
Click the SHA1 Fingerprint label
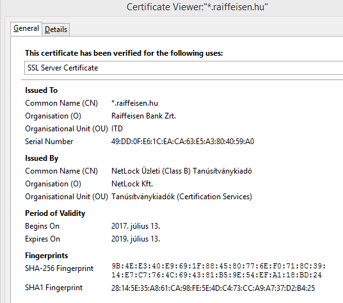tap(54, 288)
